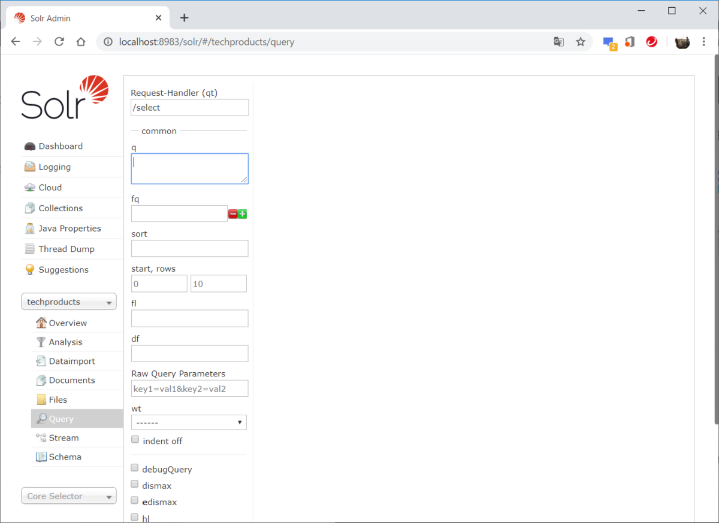
Task: Open a new browser tab
Action: (184, 18)
